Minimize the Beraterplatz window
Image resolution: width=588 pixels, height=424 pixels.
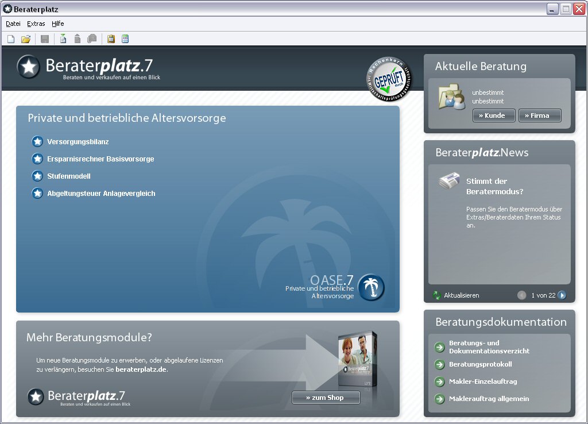(x=552, y=9)
